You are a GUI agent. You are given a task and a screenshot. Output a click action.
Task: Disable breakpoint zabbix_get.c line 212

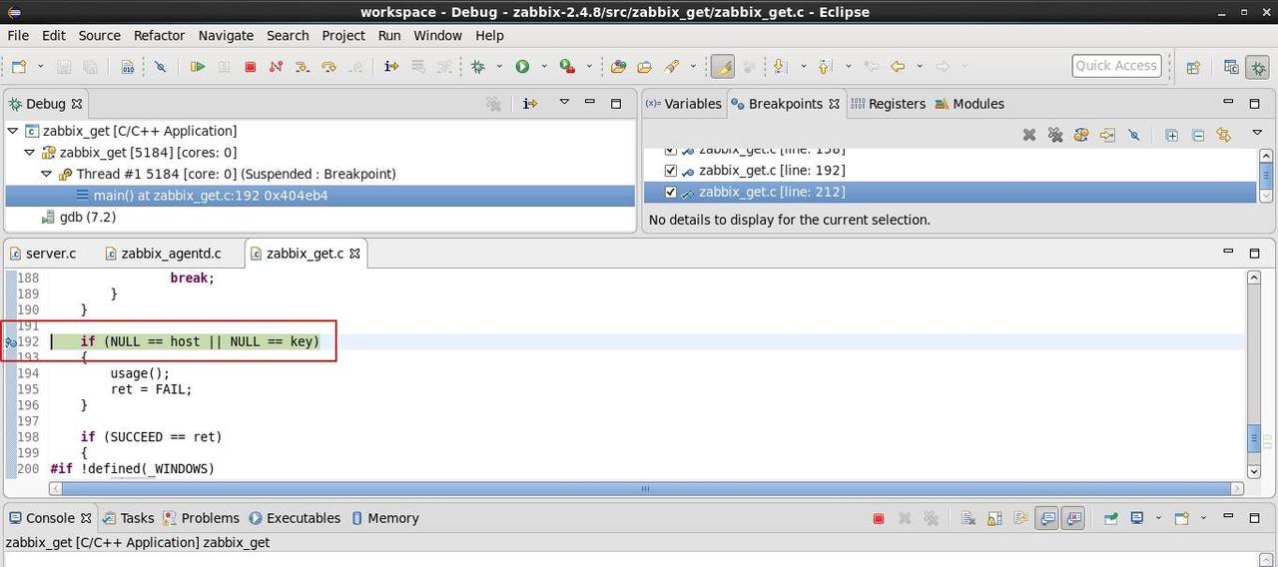pos(671,193)
